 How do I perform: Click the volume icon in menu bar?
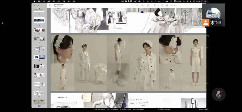point(159,1)
